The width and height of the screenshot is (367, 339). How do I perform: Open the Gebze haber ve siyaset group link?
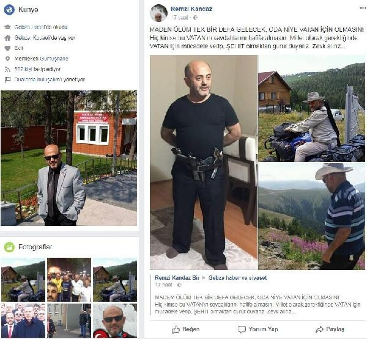(x=237, y=278)
